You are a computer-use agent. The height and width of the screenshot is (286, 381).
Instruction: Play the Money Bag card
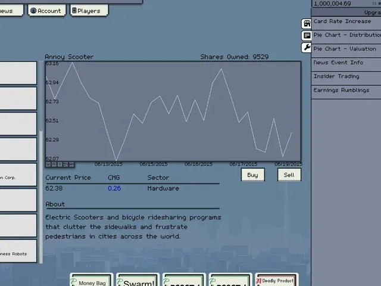(92, 280)
